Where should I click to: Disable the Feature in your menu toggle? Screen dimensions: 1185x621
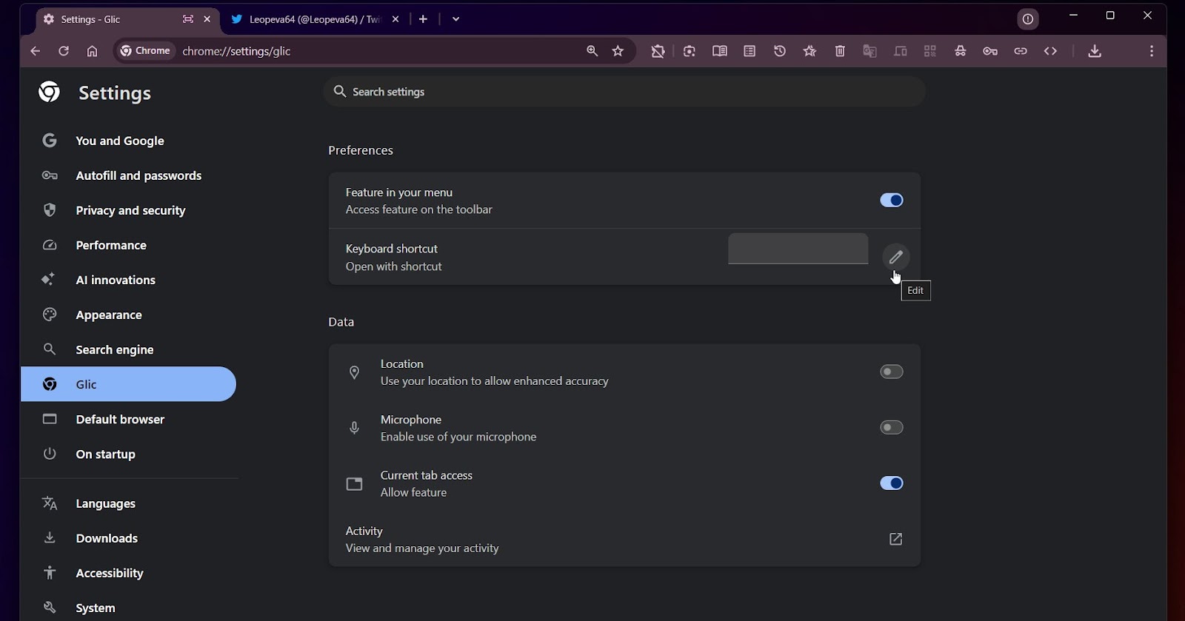click(x=891, y=201)
